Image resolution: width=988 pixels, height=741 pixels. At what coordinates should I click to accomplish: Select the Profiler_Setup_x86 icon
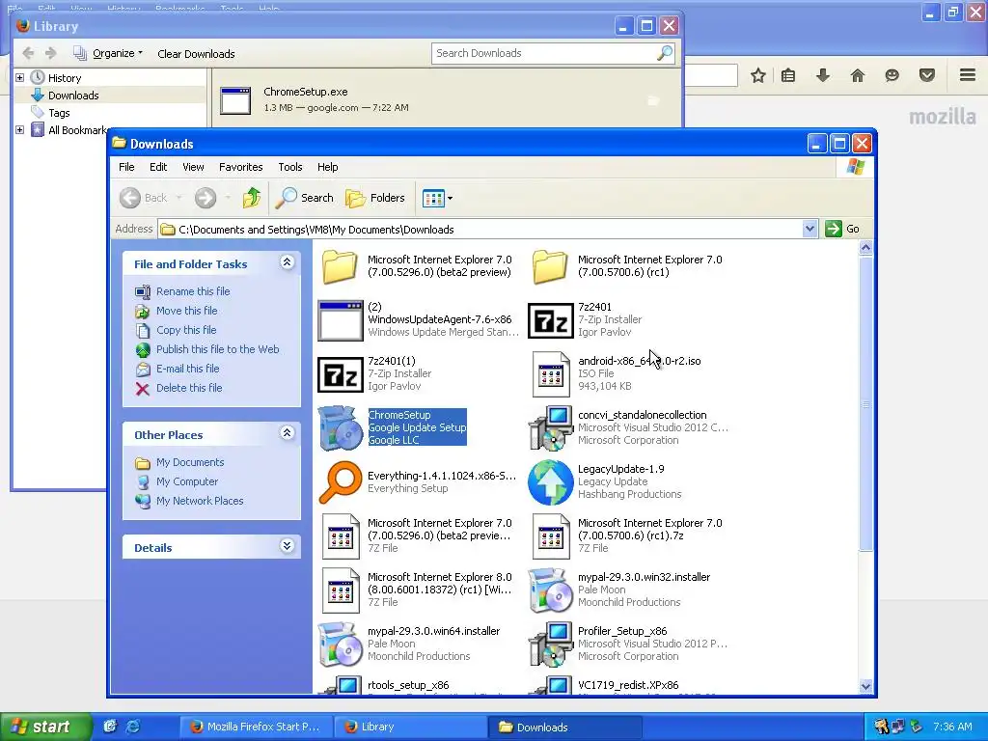pyautogui.click(x=550, y=645)
